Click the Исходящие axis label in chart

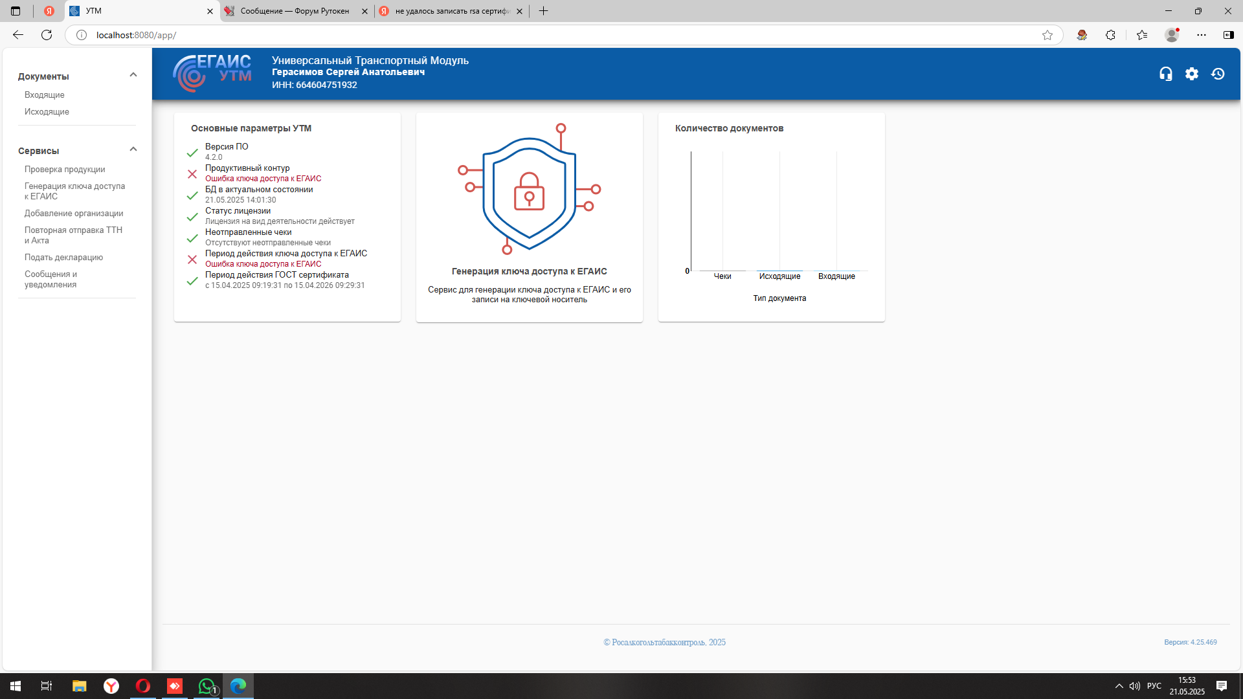(x=779, y=276)
